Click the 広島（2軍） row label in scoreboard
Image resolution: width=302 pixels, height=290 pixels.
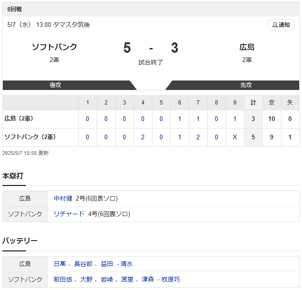click(19, 119)
